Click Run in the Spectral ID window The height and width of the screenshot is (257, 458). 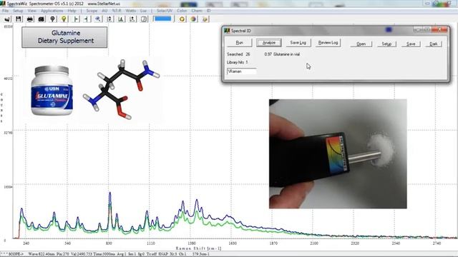239,43
